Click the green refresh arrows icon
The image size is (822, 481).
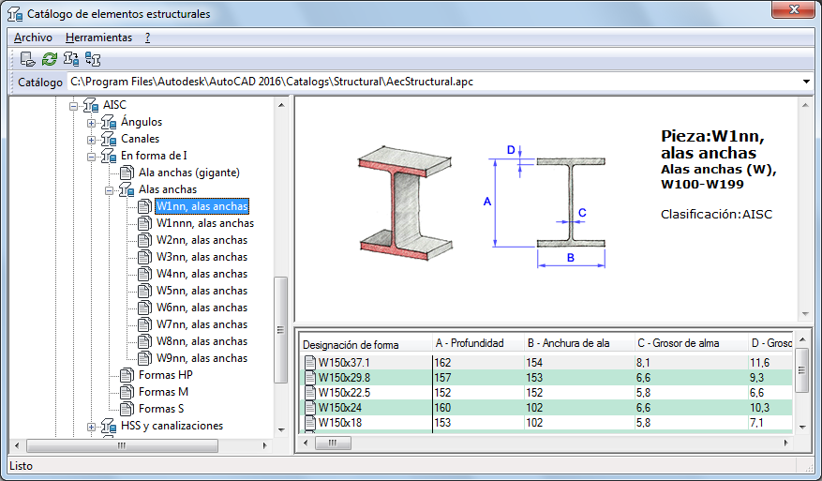(x=50, y=59)
